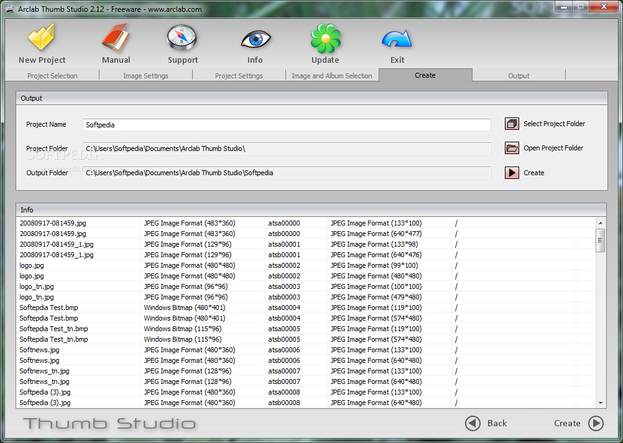Select the 20080917-081459_1.jpg atsb00001 row
This screenshot has width=623, height=443.
(x=306, y=255)
